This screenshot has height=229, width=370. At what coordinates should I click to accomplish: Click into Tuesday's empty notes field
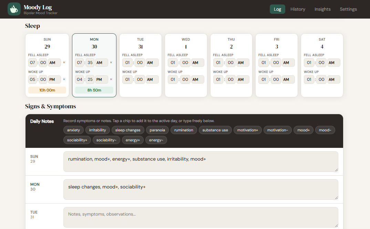coord(201,217)
